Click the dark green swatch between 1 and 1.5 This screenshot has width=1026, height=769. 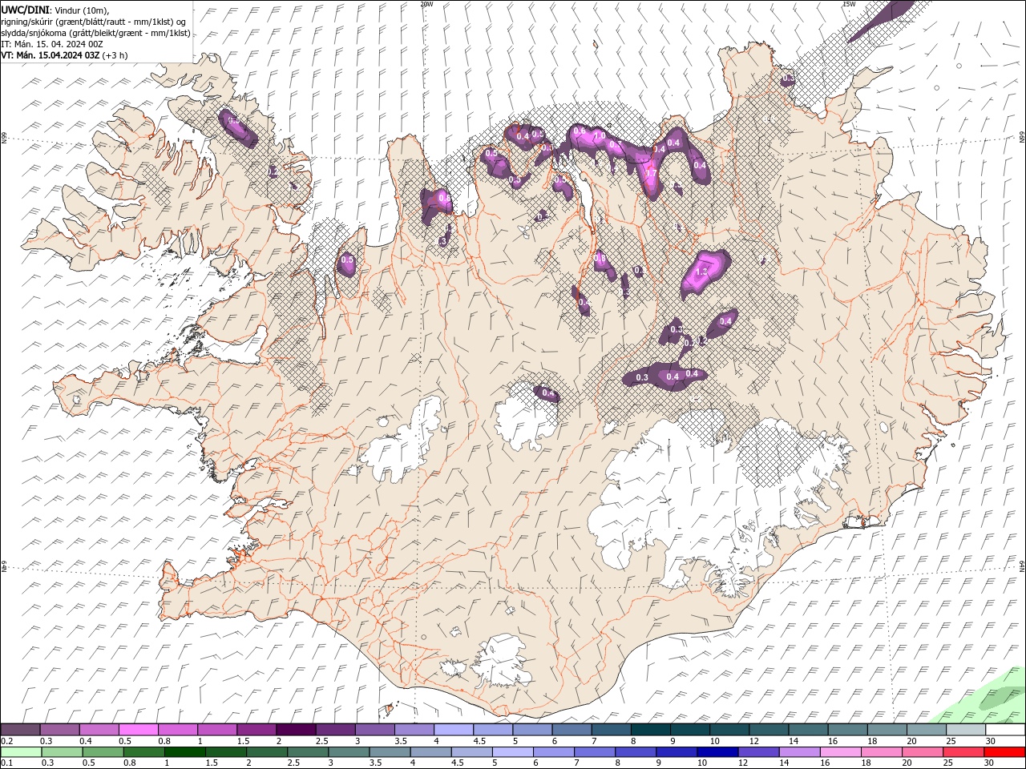click(x=185, y=751)
